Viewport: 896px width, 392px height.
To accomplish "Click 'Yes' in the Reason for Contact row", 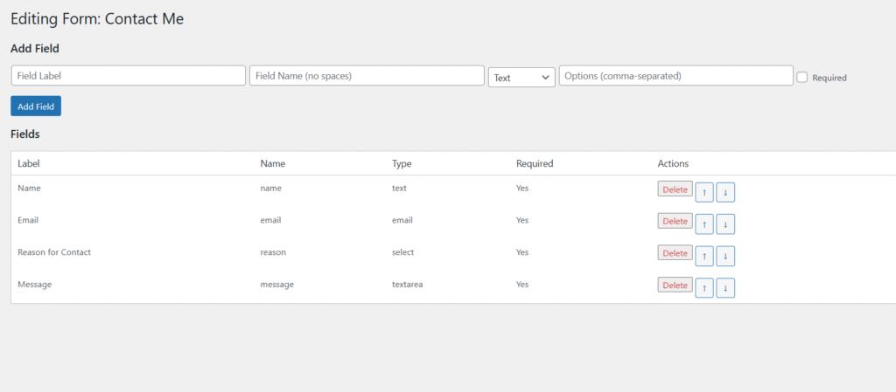I will click(522, 251).
